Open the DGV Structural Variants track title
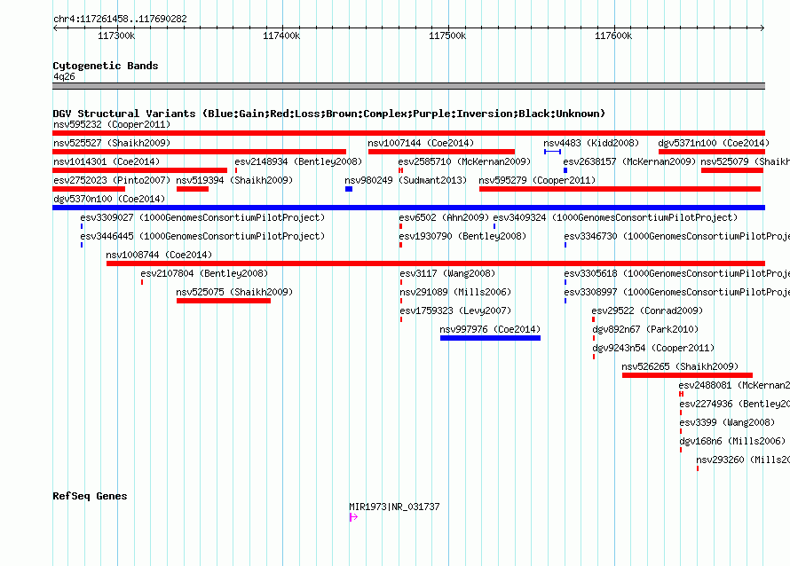 [329, 114]
